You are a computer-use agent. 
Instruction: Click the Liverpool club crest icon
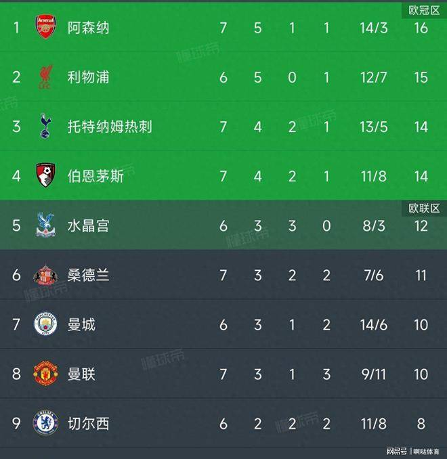coord(46,77)
